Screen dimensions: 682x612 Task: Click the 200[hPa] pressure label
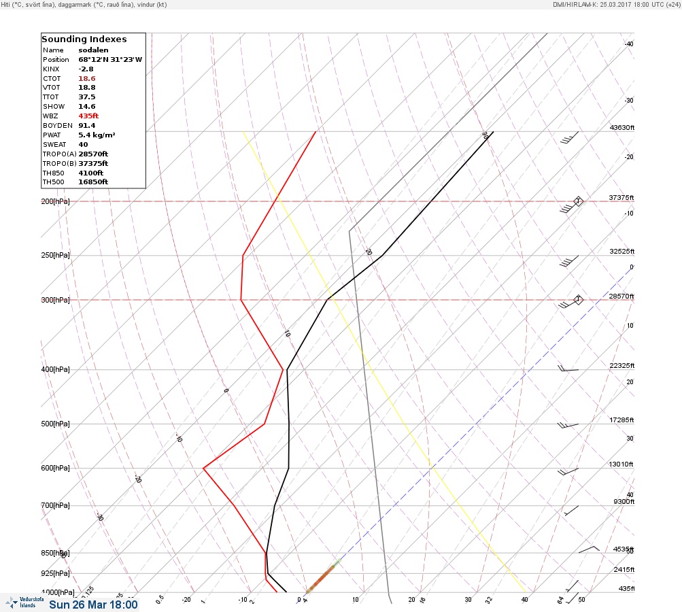(55, 201)
